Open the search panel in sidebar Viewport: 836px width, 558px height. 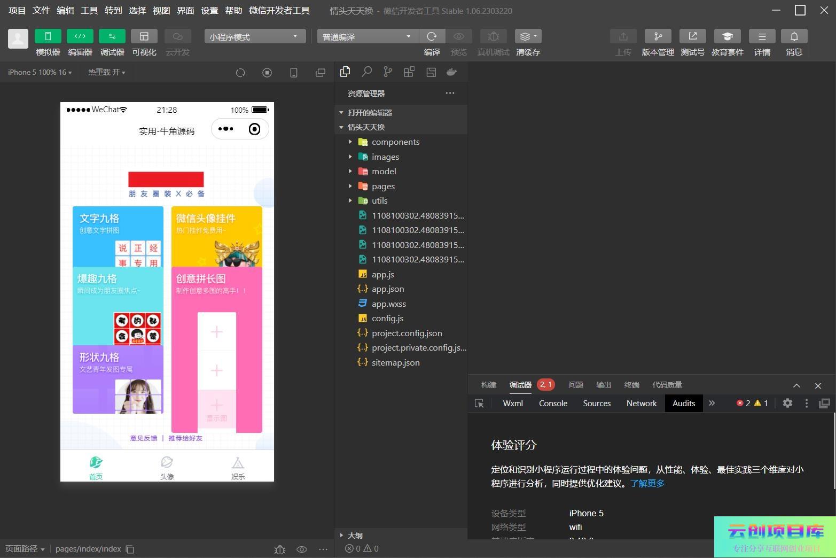point(367,72)
